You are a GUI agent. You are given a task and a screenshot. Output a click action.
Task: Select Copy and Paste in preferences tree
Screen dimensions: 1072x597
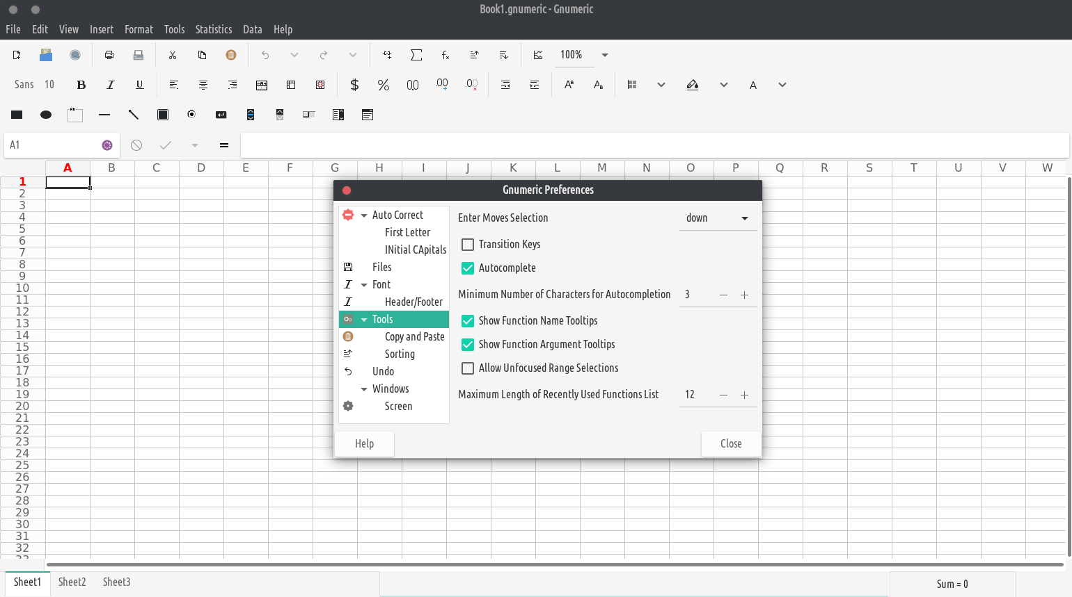point(414,337)
